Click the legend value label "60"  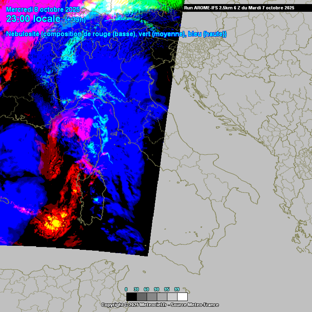point(146,289)
